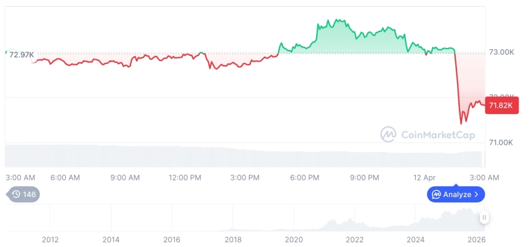The width and height of the screenshot is (529, 247).
Task: Click the 71.00K price axis label
Action: [501, 143]
